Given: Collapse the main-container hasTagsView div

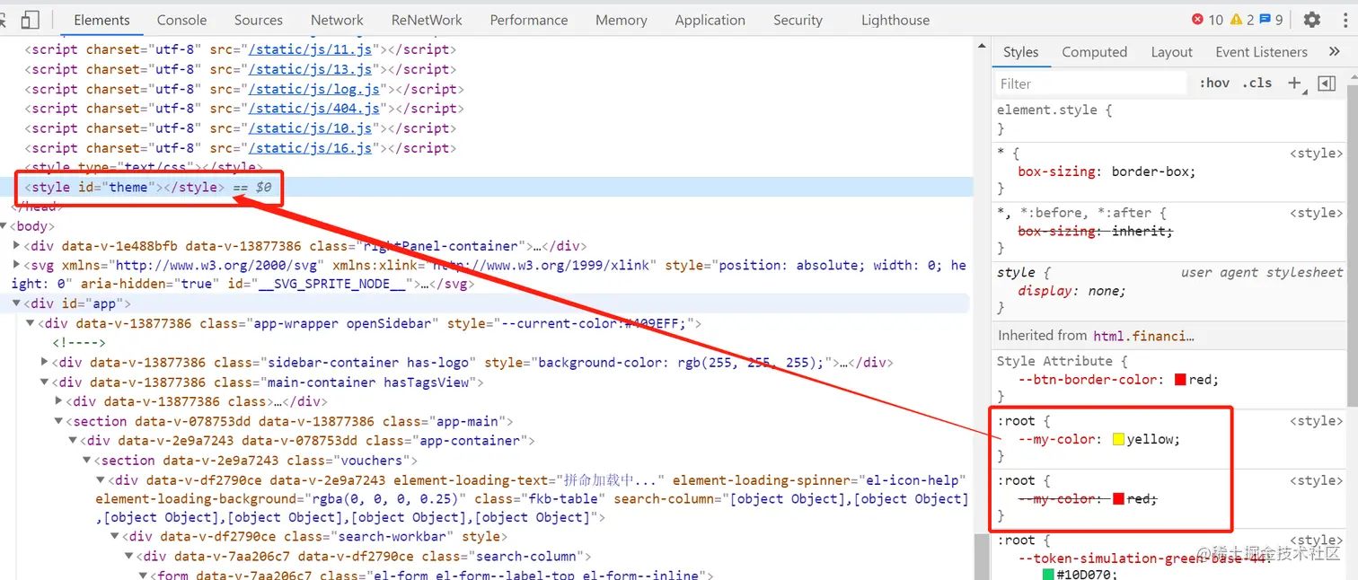Looking at the screenshot, I should pos(46,382).
